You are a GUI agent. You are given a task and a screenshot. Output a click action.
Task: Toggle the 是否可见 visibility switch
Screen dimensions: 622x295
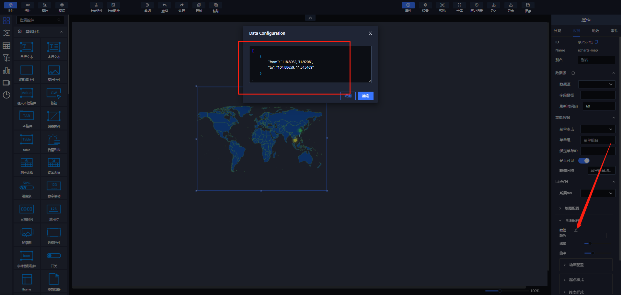(584, 161)
